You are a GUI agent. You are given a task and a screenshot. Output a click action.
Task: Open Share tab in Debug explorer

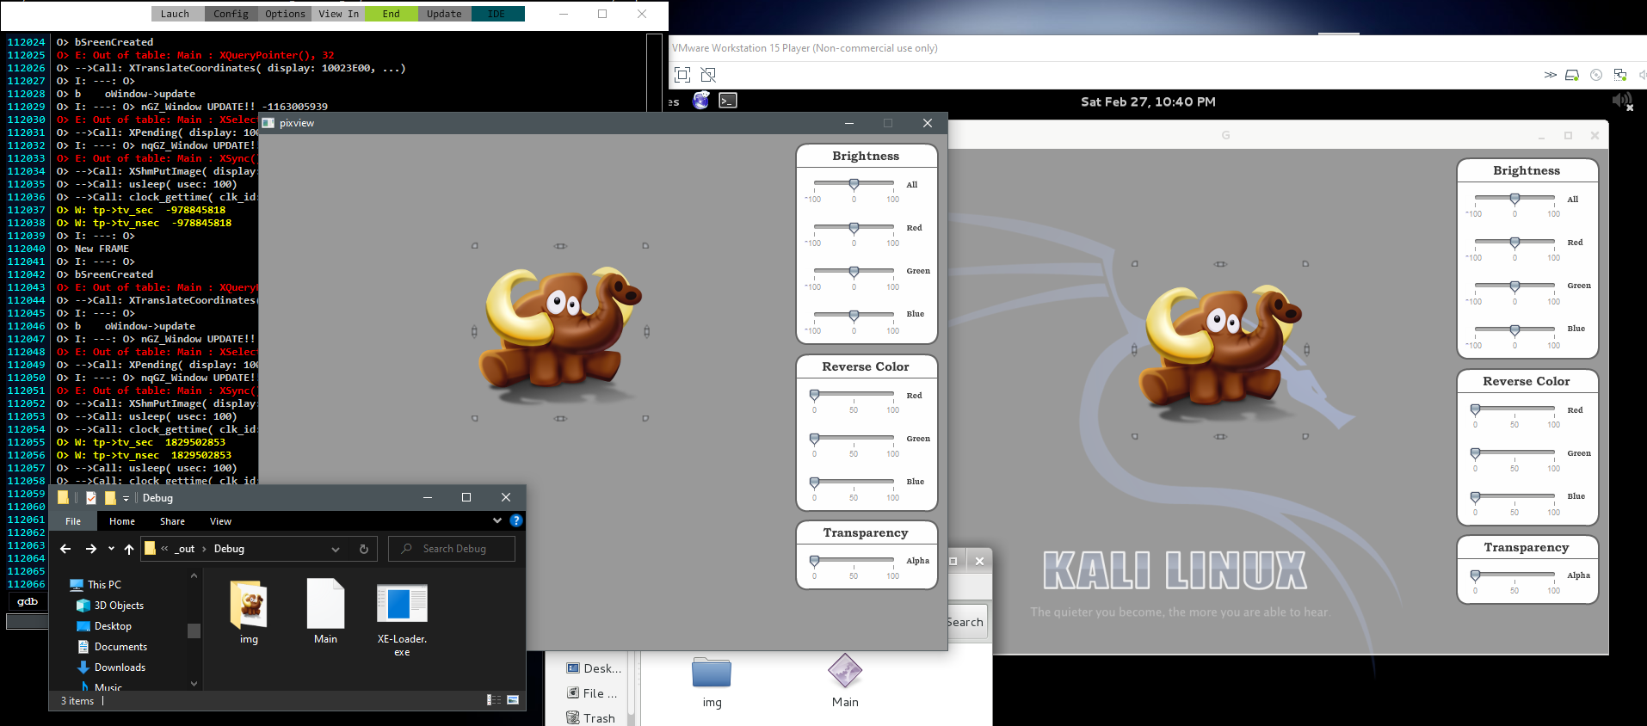172,521
